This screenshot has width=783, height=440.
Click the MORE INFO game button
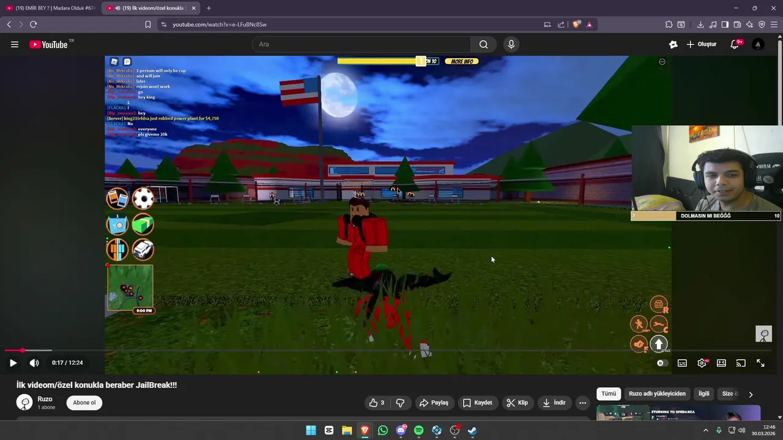462,61
